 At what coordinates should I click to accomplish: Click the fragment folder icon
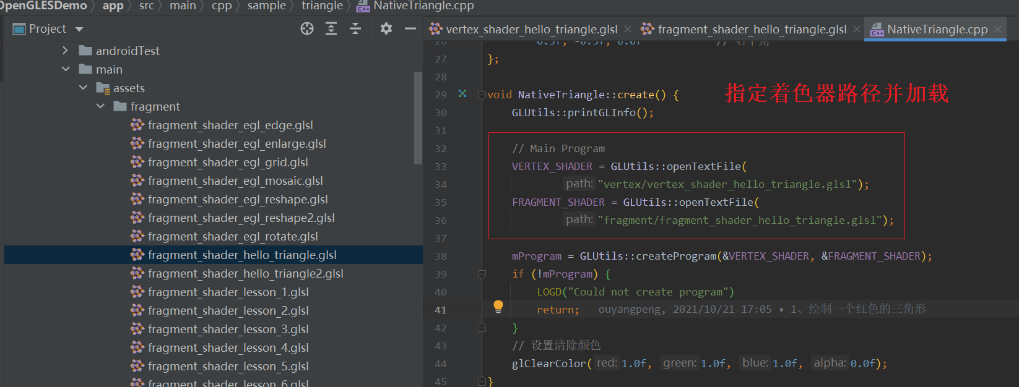click(x=120, y=106)
